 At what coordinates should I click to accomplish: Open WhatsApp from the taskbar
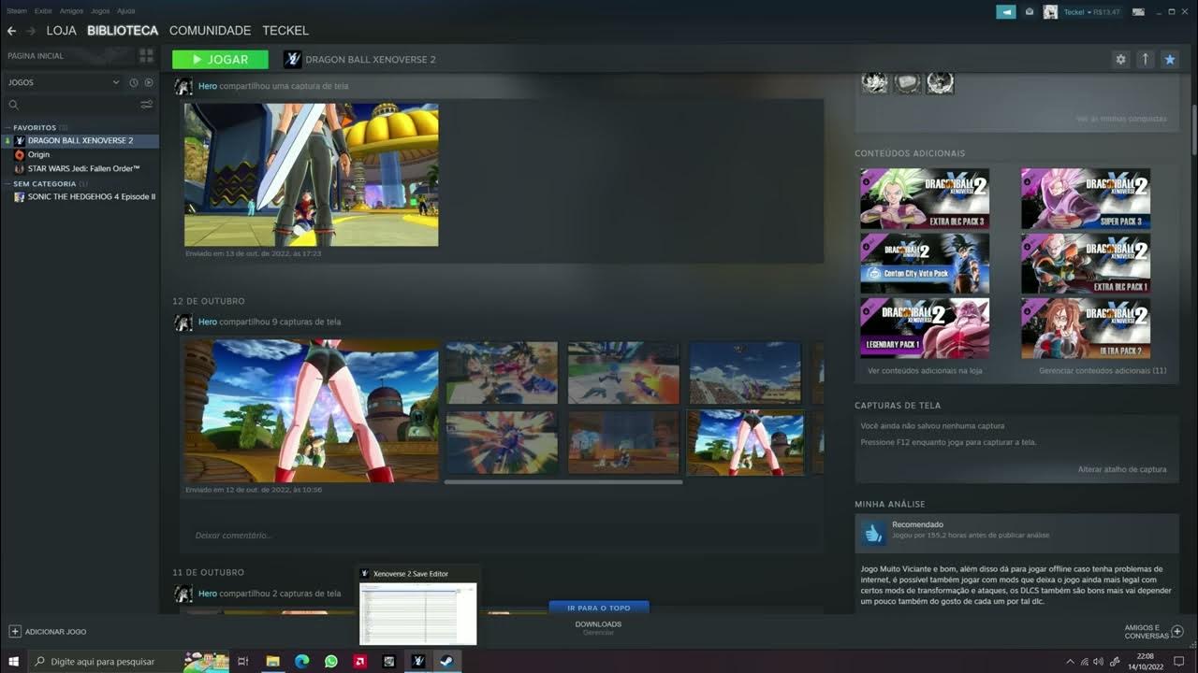click(330, 662)
